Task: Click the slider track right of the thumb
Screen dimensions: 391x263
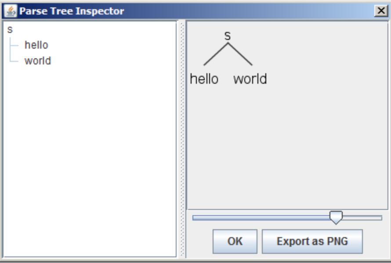Action: tap(362, 218)
